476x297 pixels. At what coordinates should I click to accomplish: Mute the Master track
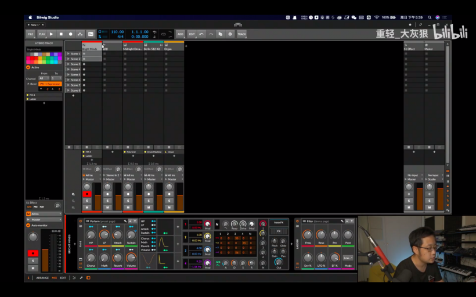point(430,208)
